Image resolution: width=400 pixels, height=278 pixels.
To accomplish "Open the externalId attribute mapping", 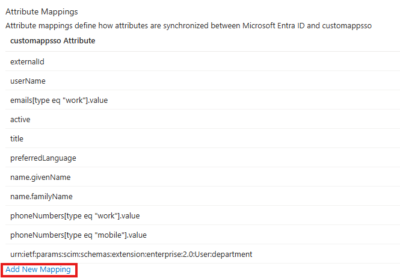I will [x=28, y=61].
